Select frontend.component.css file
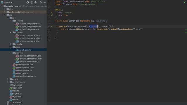 click(x=29, y=35)
